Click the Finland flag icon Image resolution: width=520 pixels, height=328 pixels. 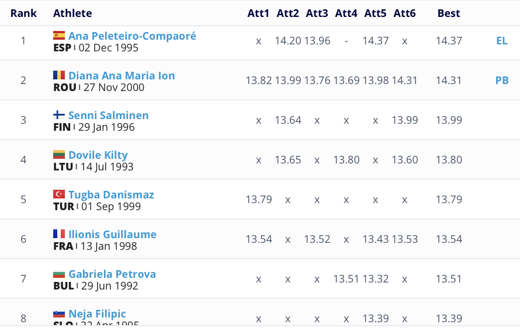click(x=59, y=115)
